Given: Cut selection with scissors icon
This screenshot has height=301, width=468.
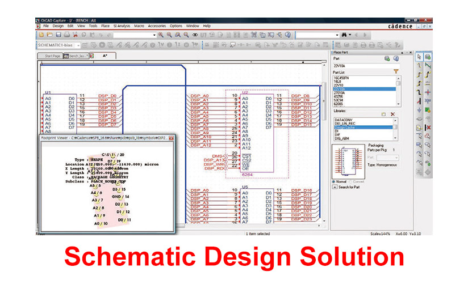Looking at the screenshot, I should pyautogui.click(x=75, y=35).
